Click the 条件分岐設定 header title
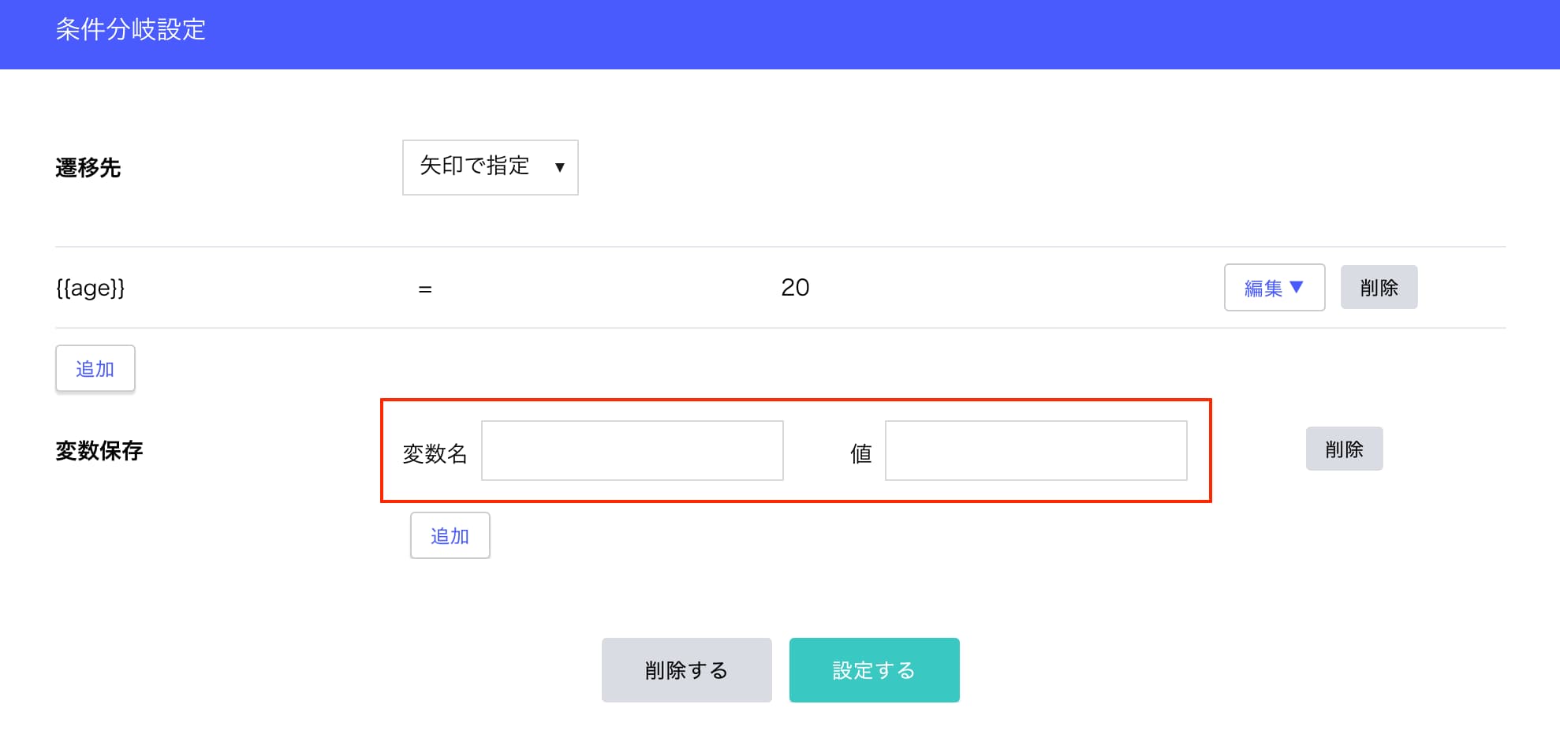 (131, 30)
